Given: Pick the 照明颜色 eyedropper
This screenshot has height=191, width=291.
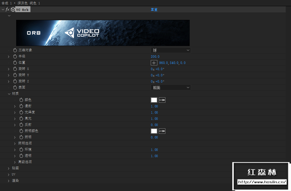Looking at the screenshot, I should point(162,131).
